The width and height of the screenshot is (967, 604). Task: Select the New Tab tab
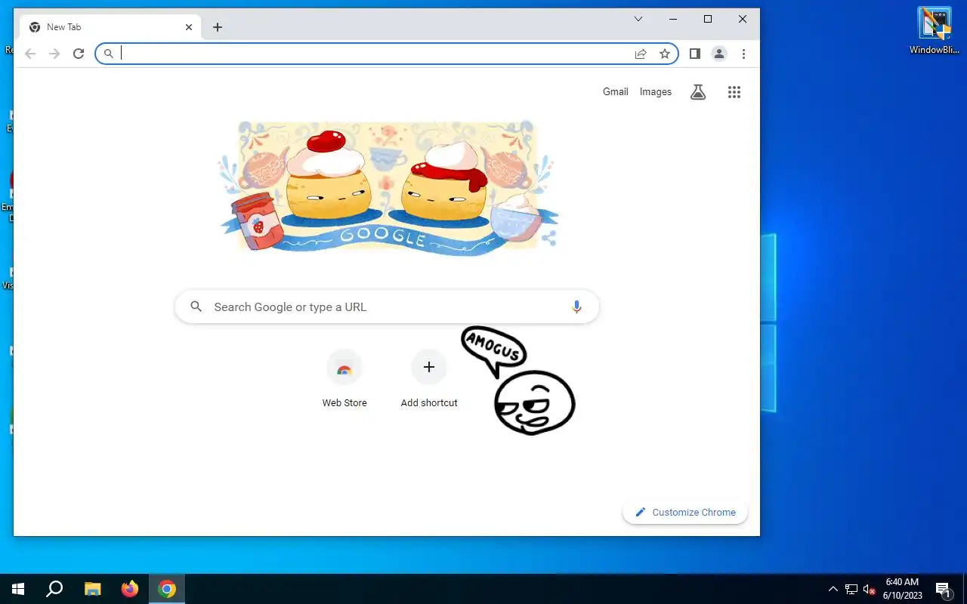pyautogui.click(x=111, y=27)
